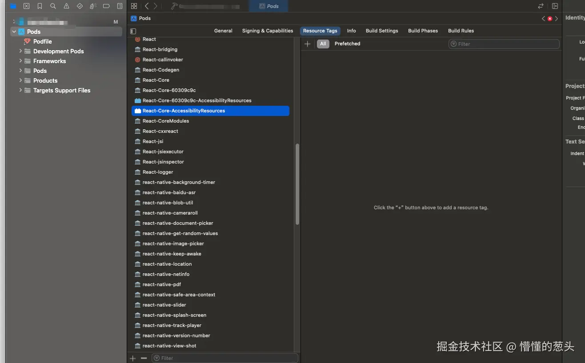Select the Resource Tags tab
The height and width of the screenshot is (363, 585).
coord(320,31)
